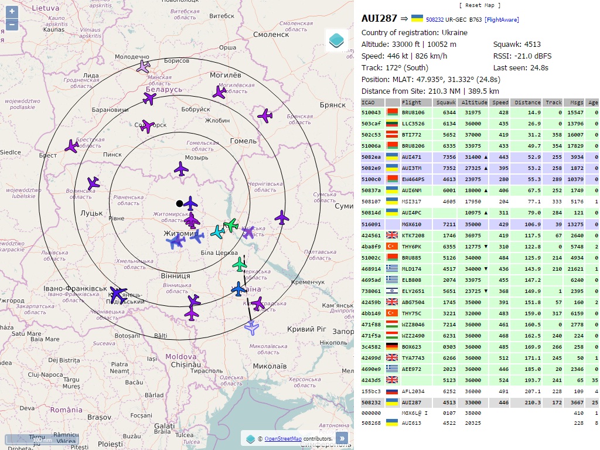Viewport: 600px width, 450px height.
Task: Select the purple aircraft northeast of Гомель
Action: pyautogui.click(x=265, y=116)
